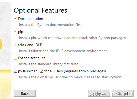Click the tkinter and IDLE description text
The height and width of the screenshot is (99, 137).
pyautogui.click(x=63, y=51)
